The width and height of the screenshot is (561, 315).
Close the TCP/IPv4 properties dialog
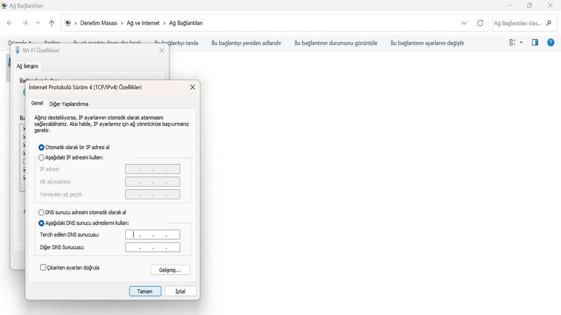point(193,87)
